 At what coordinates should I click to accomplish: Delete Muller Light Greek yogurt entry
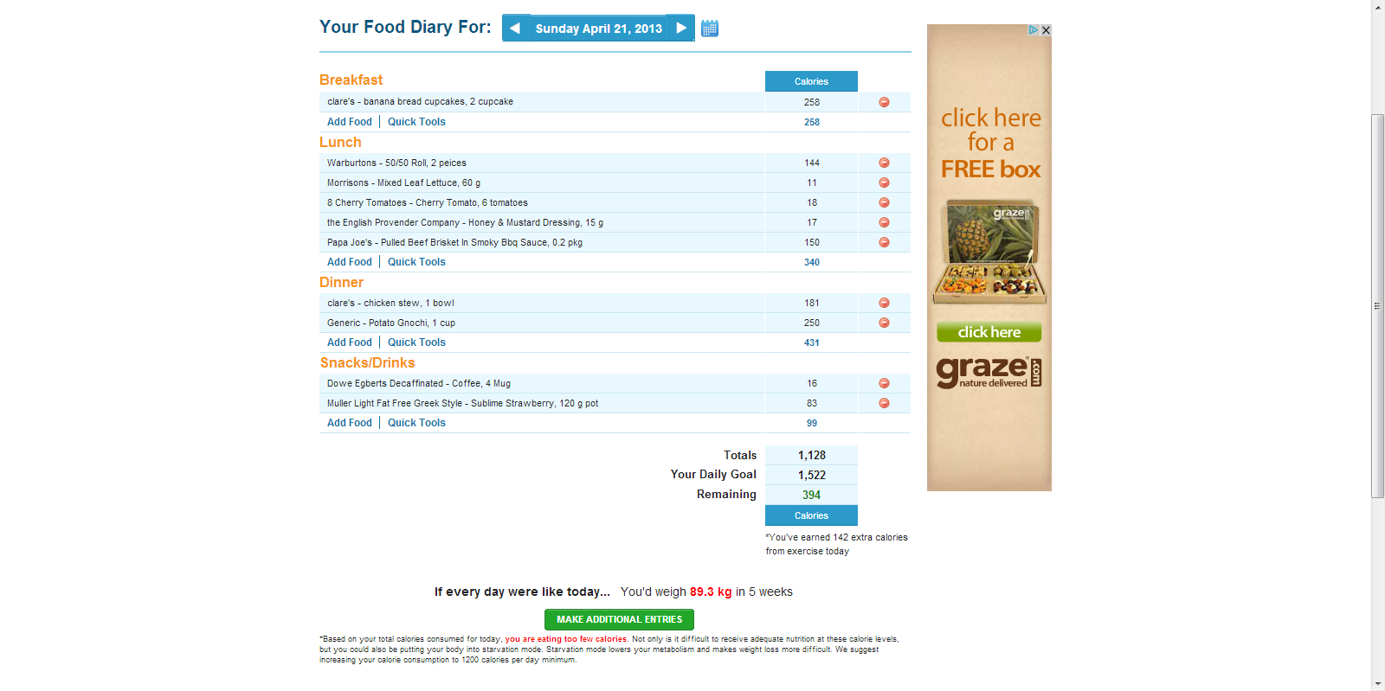tap(884, 403)
